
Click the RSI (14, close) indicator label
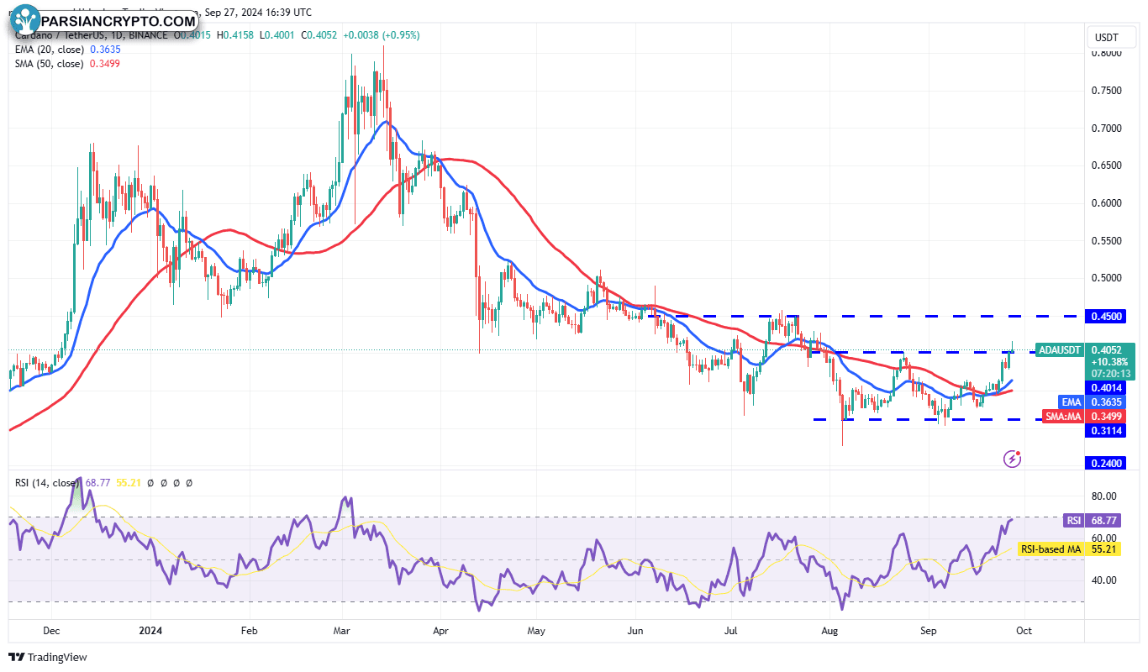click(x=46, y=483)
